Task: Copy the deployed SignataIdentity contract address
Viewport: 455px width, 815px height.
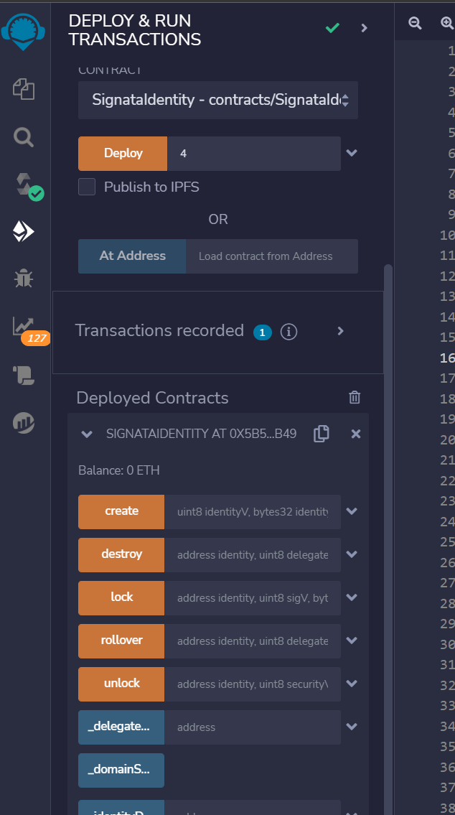Action: coord(322,434)
